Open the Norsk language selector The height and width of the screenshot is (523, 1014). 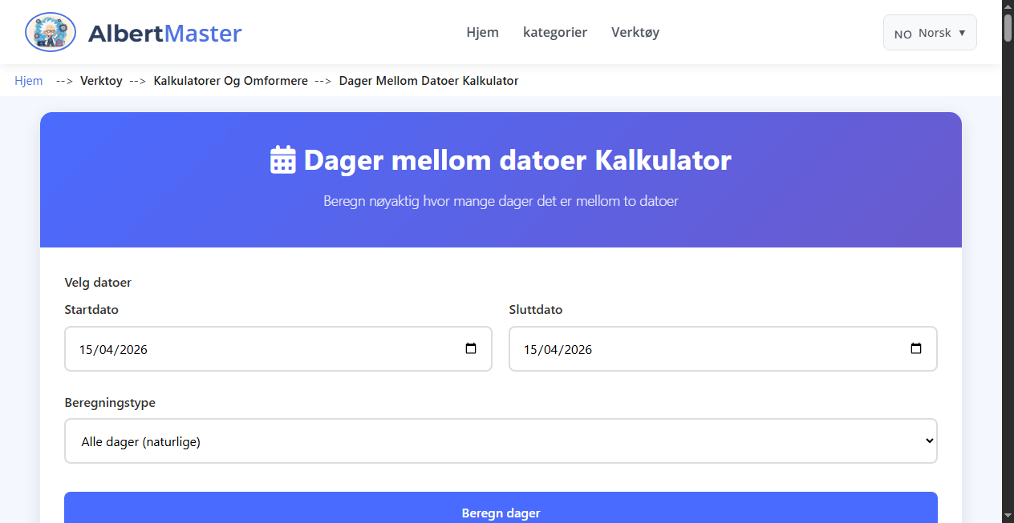click(x=930, y=32)
